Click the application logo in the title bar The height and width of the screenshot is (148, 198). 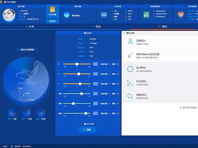(1, 2)
